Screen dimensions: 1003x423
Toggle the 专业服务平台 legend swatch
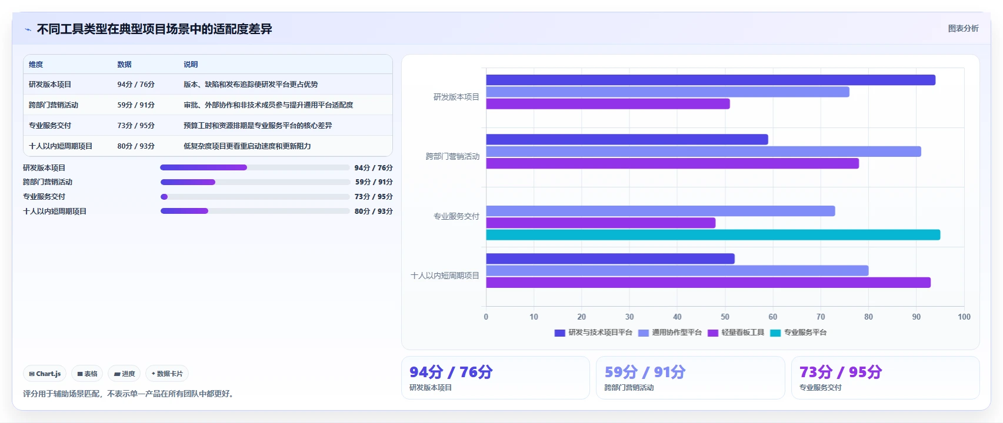tap(775, 333)
